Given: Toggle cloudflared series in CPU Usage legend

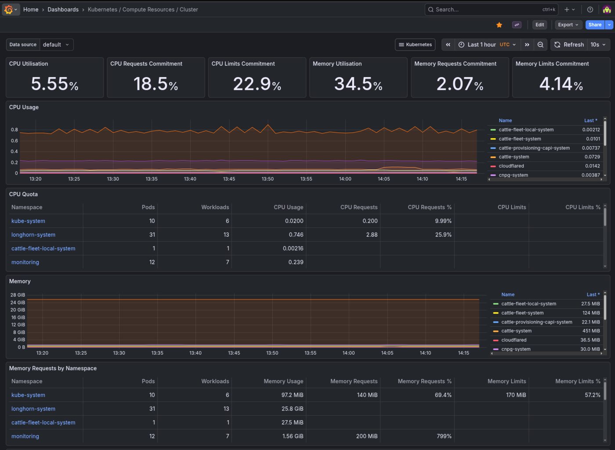Looking at the screenshot, I should coord(511,166).
